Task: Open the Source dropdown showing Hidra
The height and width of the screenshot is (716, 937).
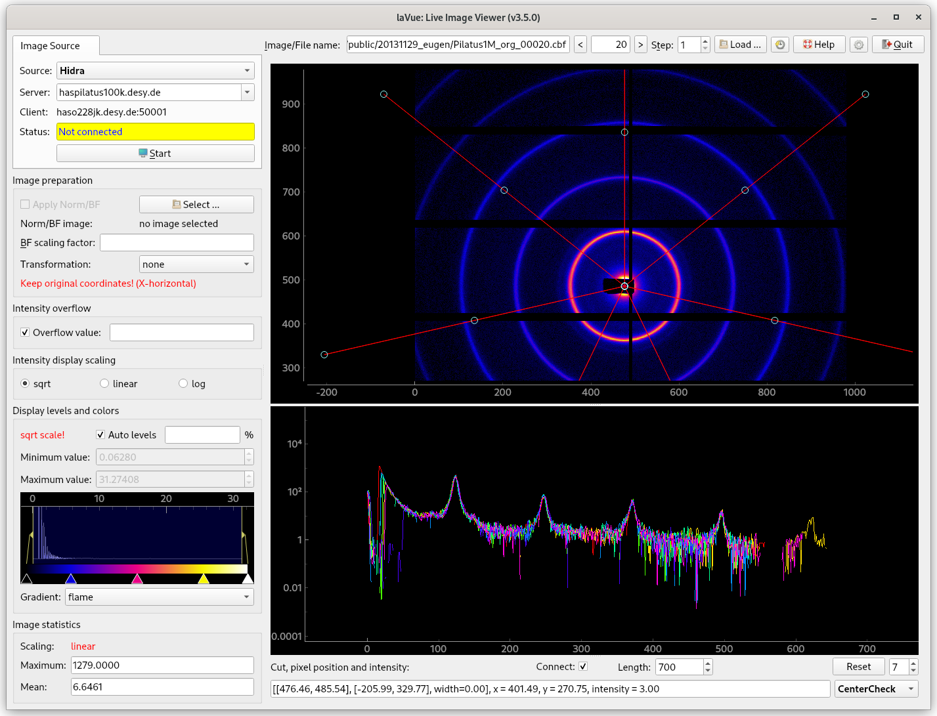Action: click(156, 71)
